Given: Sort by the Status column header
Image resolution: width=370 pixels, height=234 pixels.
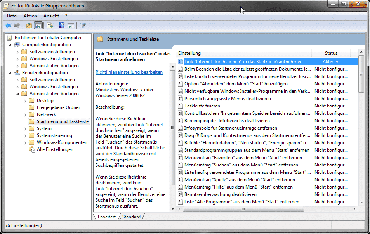Looking at the screenshot, I should pos(331,53).
